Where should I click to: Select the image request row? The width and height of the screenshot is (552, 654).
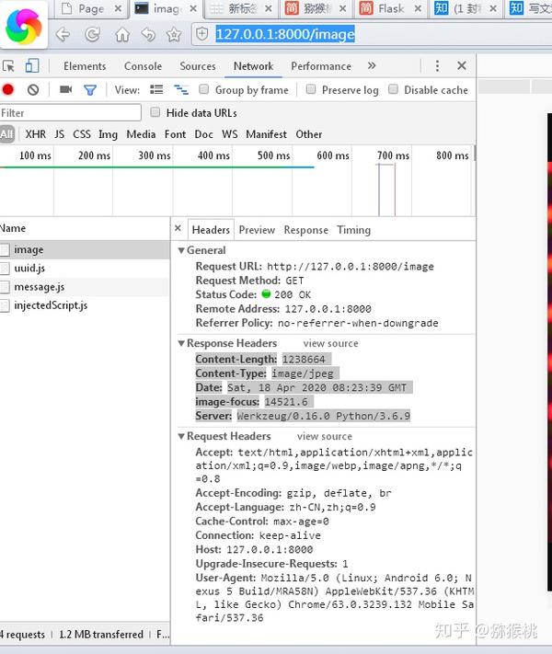tap(85, 249)
